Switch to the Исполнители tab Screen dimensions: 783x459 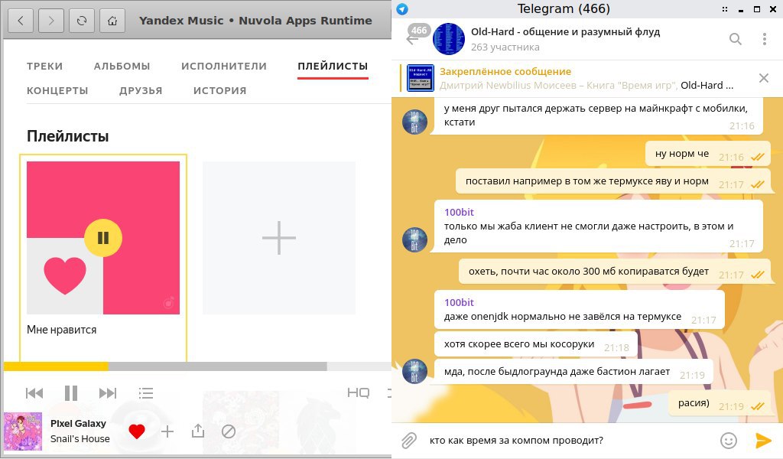pyautogui.click(x=224, y=66)
